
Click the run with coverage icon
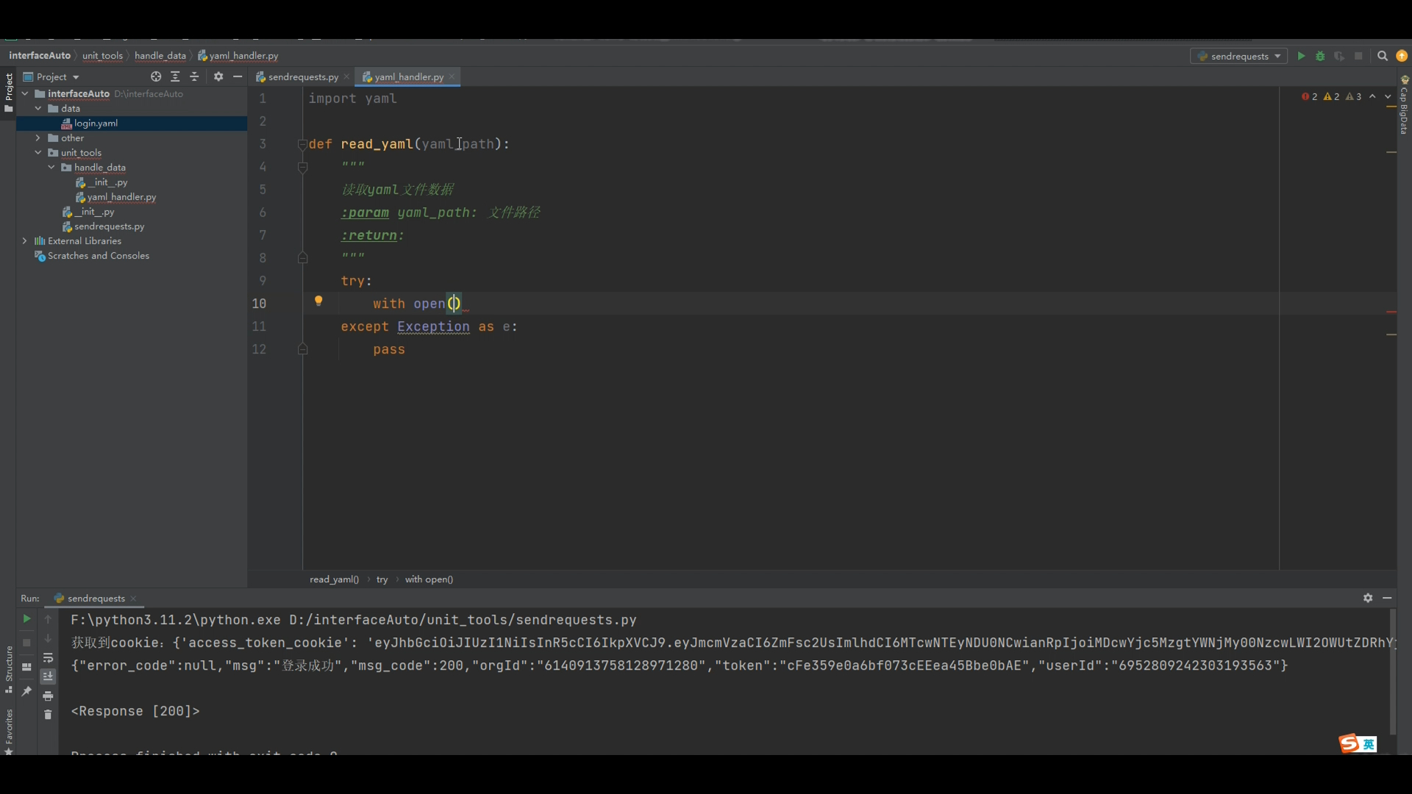pos(1339,56)
